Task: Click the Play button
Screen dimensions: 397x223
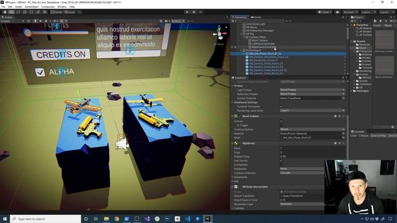Action: point(187,12)
